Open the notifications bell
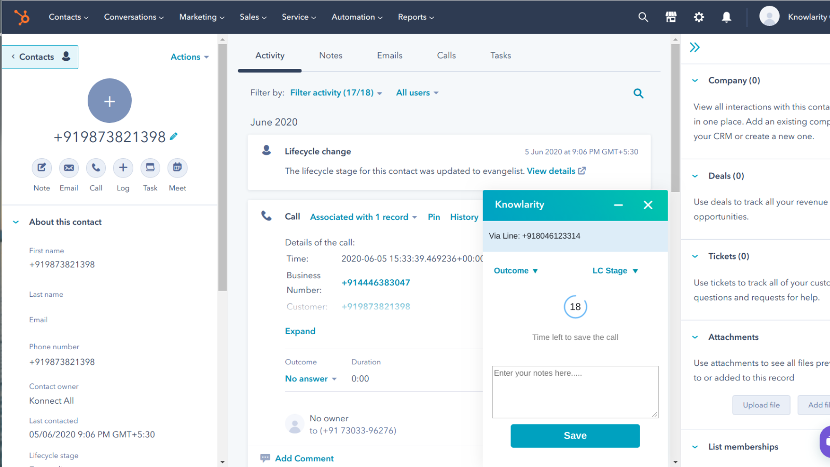830x467 pixels. [726, 17]
